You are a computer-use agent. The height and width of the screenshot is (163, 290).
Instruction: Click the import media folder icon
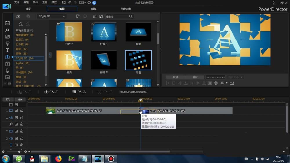(18, 16)
